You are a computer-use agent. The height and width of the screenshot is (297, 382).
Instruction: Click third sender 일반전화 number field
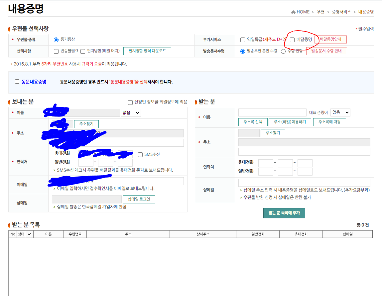coord(125,163)
